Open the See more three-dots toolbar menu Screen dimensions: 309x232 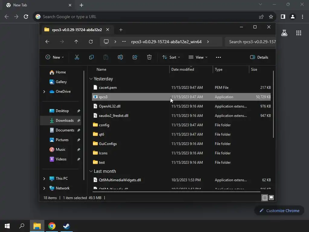click(218, 57)
